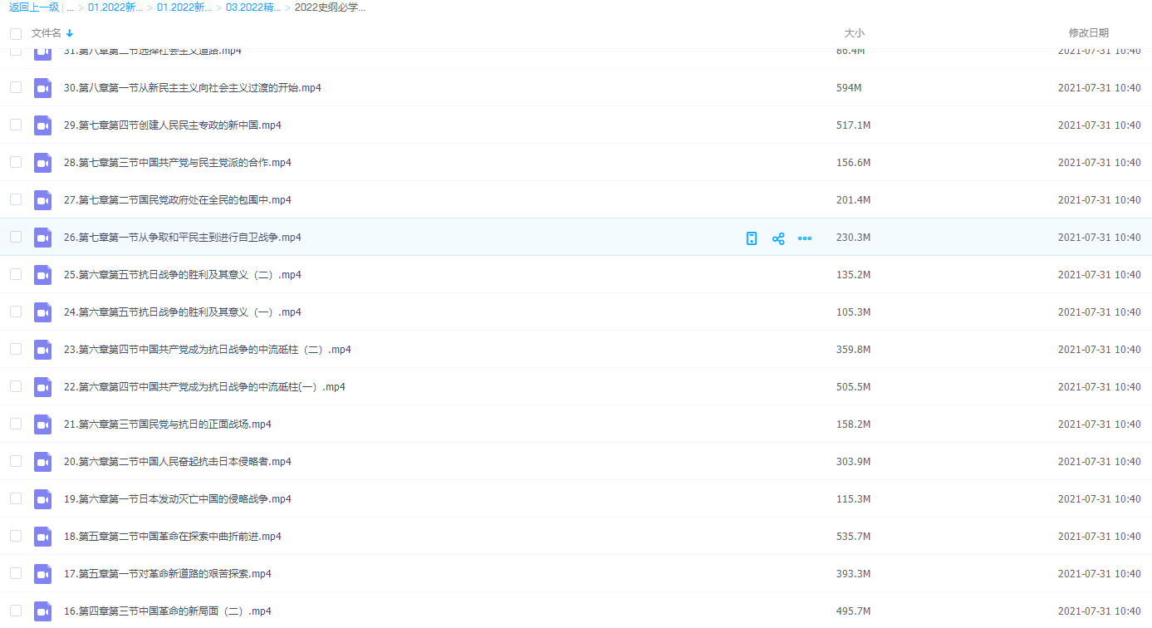This screenshot has width=1152, height=628.
Task: Toggle the select-all checkbox beside 文件名
Action: pyautogui.click(x=16, y=34)
